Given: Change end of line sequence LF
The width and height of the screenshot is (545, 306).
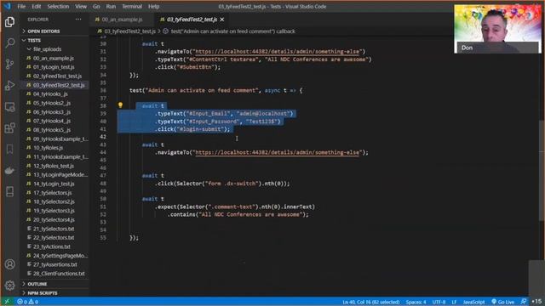Looking at the screenshot, I should [x=454, y=302].
